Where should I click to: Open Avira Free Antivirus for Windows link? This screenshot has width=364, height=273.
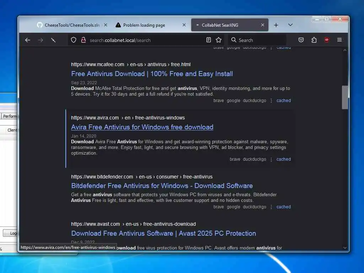[142, 127]
